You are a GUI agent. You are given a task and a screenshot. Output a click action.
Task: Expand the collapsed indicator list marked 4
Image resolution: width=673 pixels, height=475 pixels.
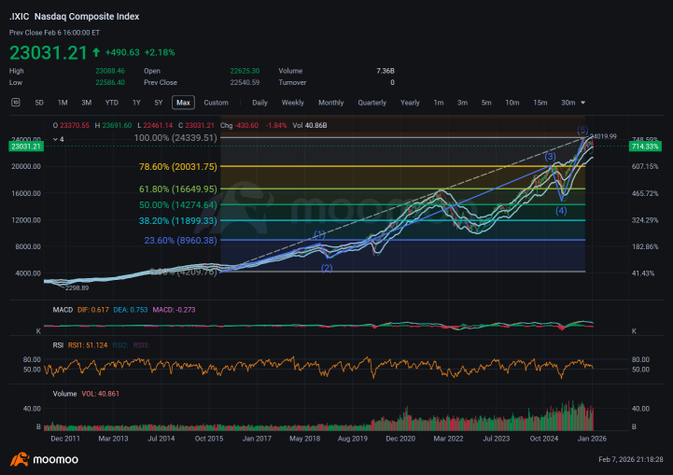point(58,139)
